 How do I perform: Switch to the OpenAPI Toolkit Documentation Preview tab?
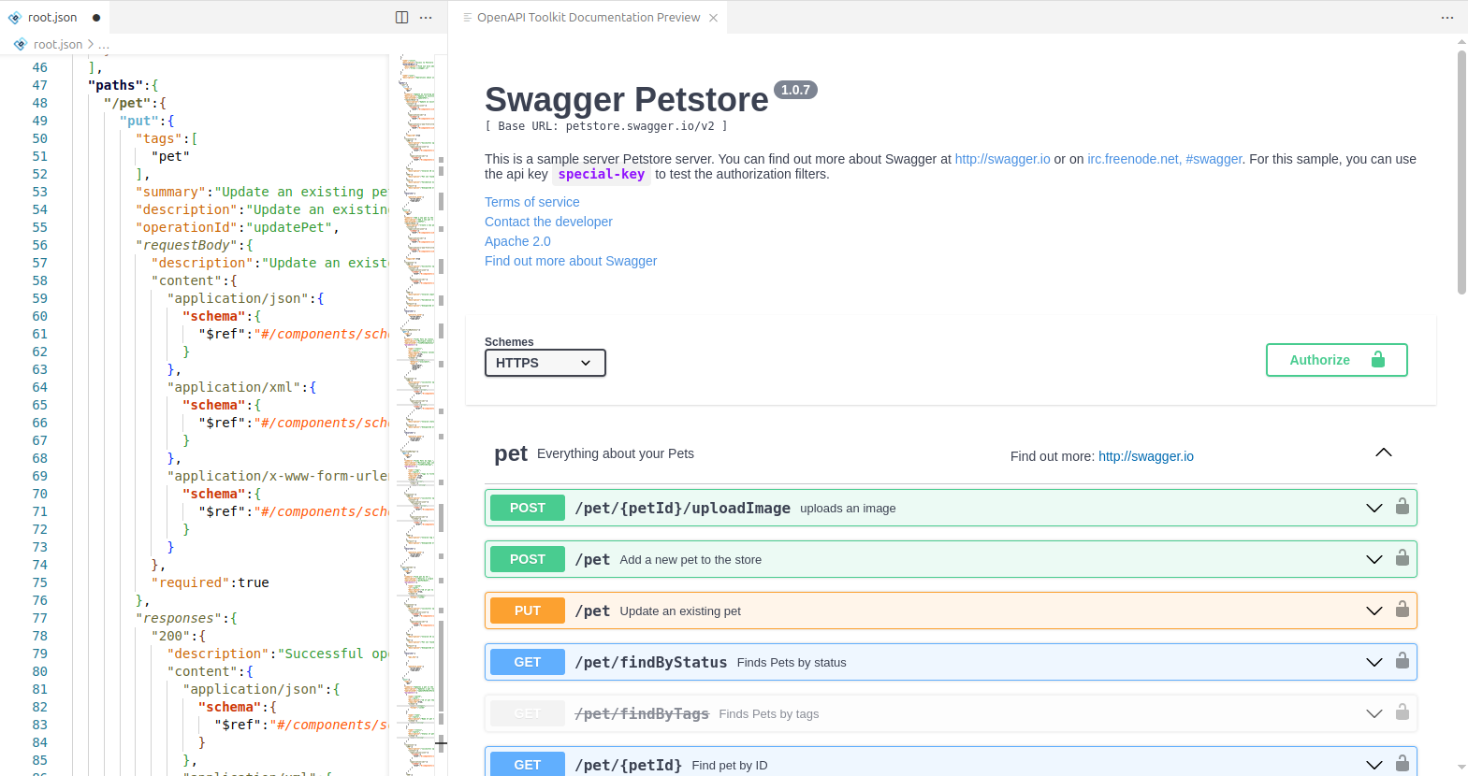[x=589, y=18]
